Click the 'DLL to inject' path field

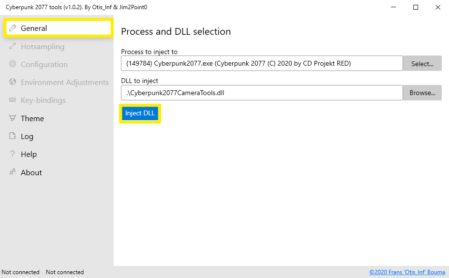coord(261,93)
